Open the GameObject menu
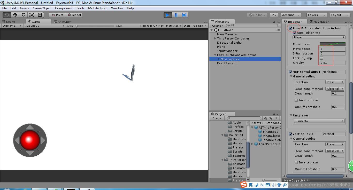This screenshot has width=353, height=190. point(42,8)
